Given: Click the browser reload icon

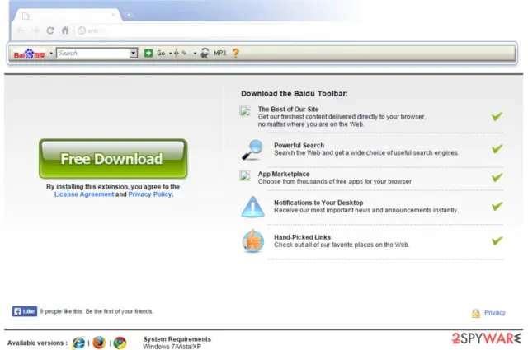Looking at the screenshot, I should coord(50,30).
